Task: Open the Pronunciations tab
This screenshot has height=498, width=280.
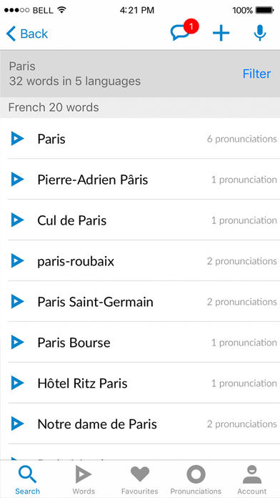Action: coord(196,479)
